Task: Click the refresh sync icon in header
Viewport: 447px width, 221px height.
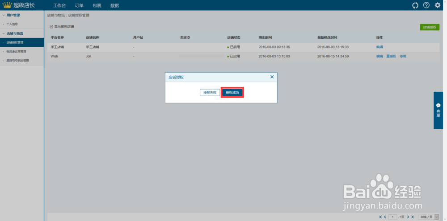Action: click(x=415, y=5)
